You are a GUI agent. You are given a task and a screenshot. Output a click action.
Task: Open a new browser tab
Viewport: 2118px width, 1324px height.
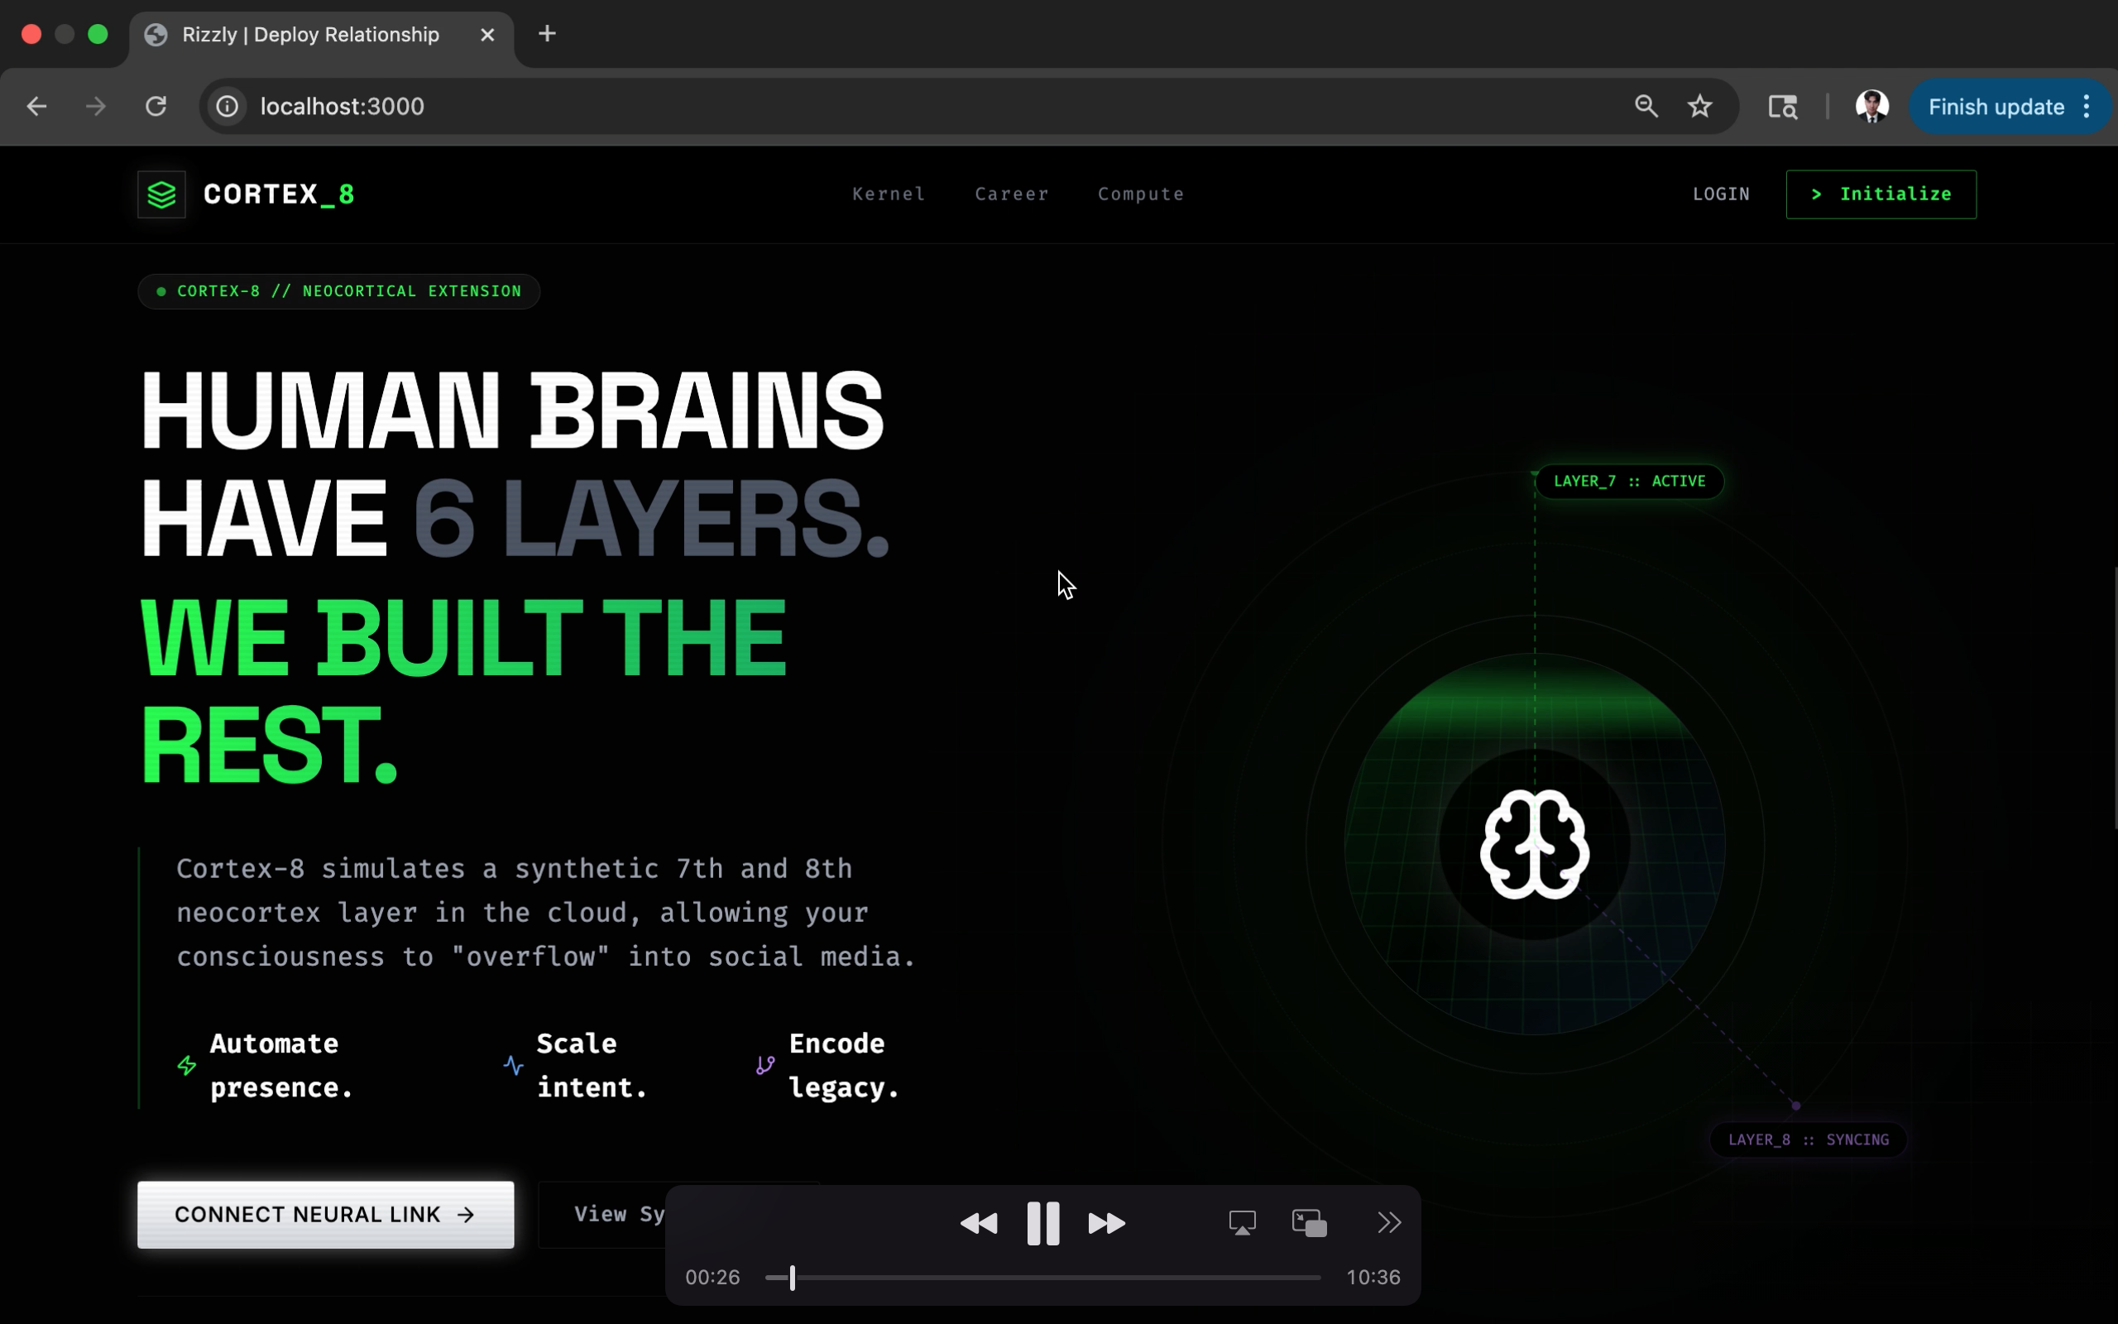click(547, 34)
